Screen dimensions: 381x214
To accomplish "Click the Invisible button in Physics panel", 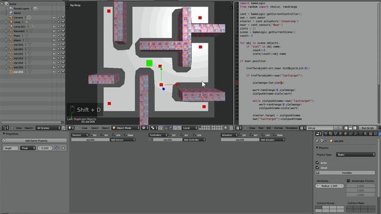I will (x=345, y=173).
